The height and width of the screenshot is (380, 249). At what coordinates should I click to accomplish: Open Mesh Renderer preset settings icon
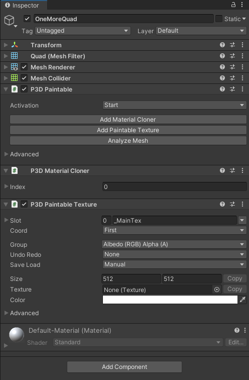[x=232, y=67]
